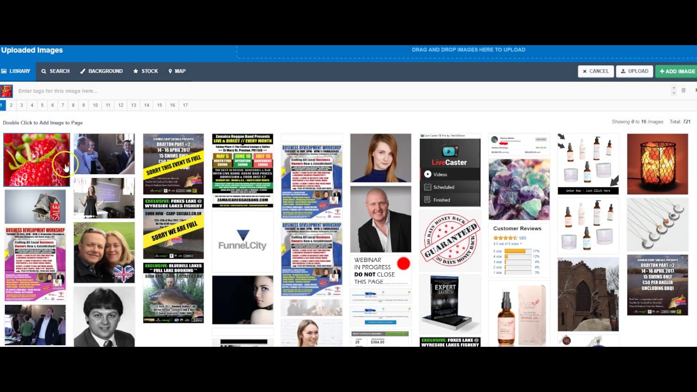Viewport: 697px width, 392px height.
Task: Select the Webinar In Progress thumbnail
Action: point(381,270)
